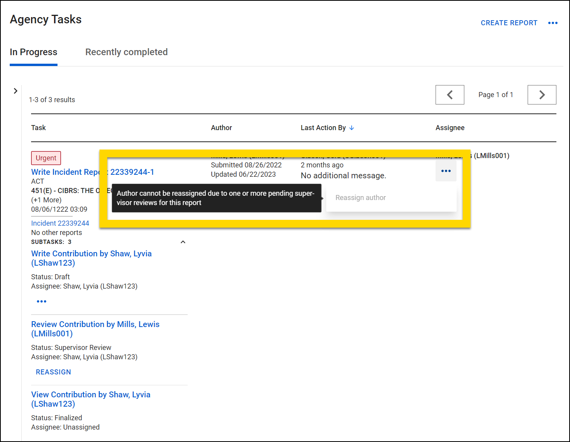Select the In Progress tab
This screenshot has width=570, height=442.
tap(33, 52)
